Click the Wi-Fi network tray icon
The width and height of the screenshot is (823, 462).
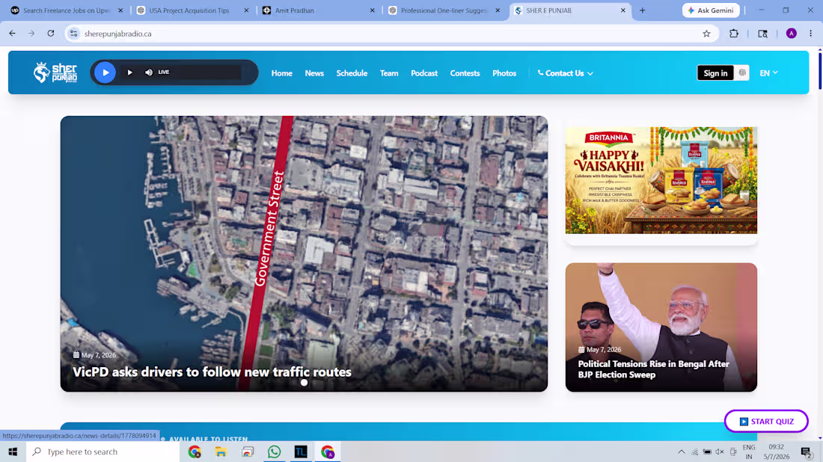click(x=695, y=452)
